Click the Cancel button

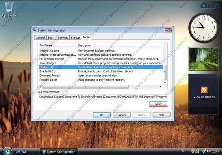click(121, 115)
